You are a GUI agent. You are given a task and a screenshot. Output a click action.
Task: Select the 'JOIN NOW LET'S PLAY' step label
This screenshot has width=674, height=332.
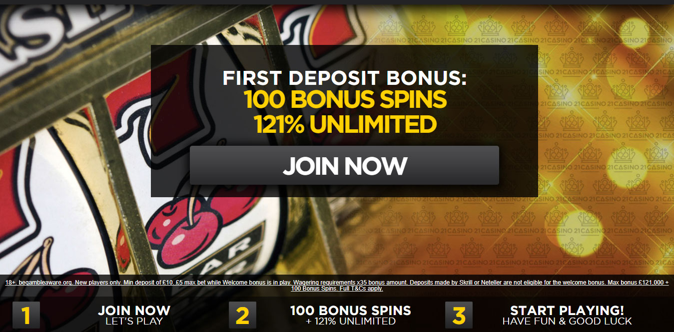tap(134, 315)
